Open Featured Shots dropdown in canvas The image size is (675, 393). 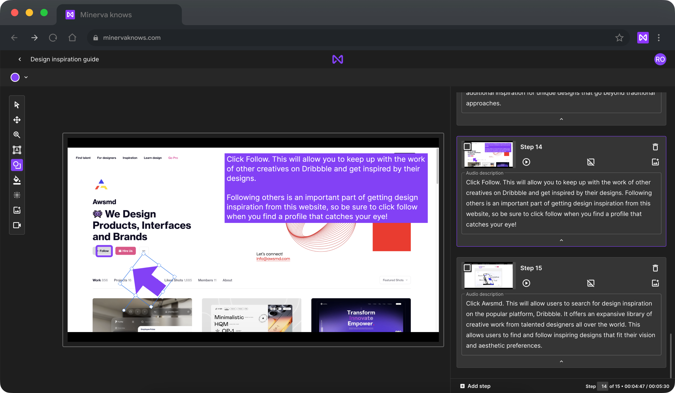(395, 280)
